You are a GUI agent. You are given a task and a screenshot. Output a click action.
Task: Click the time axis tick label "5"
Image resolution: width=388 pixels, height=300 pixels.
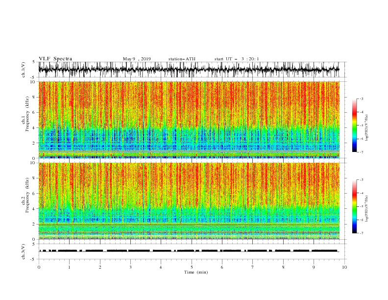pos(192,267)
